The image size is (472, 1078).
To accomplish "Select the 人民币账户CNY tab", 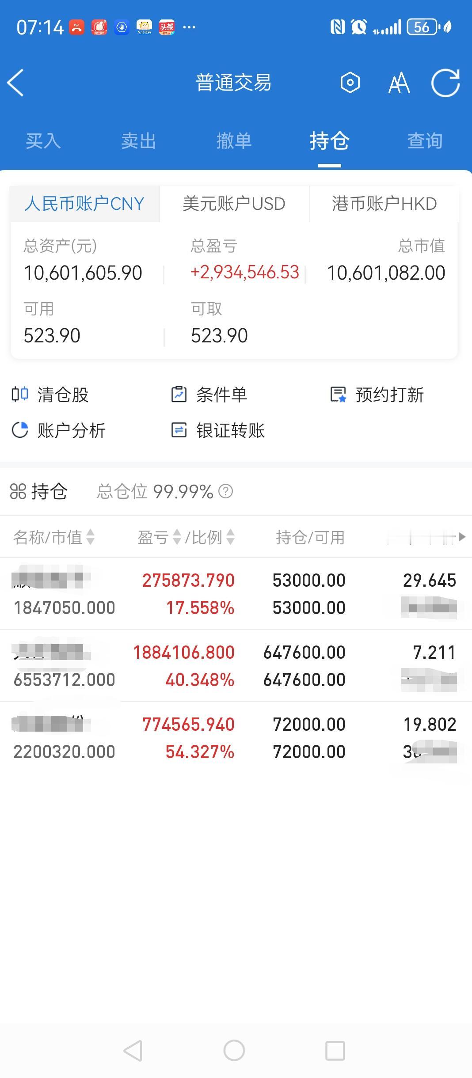I will (84, 204).
